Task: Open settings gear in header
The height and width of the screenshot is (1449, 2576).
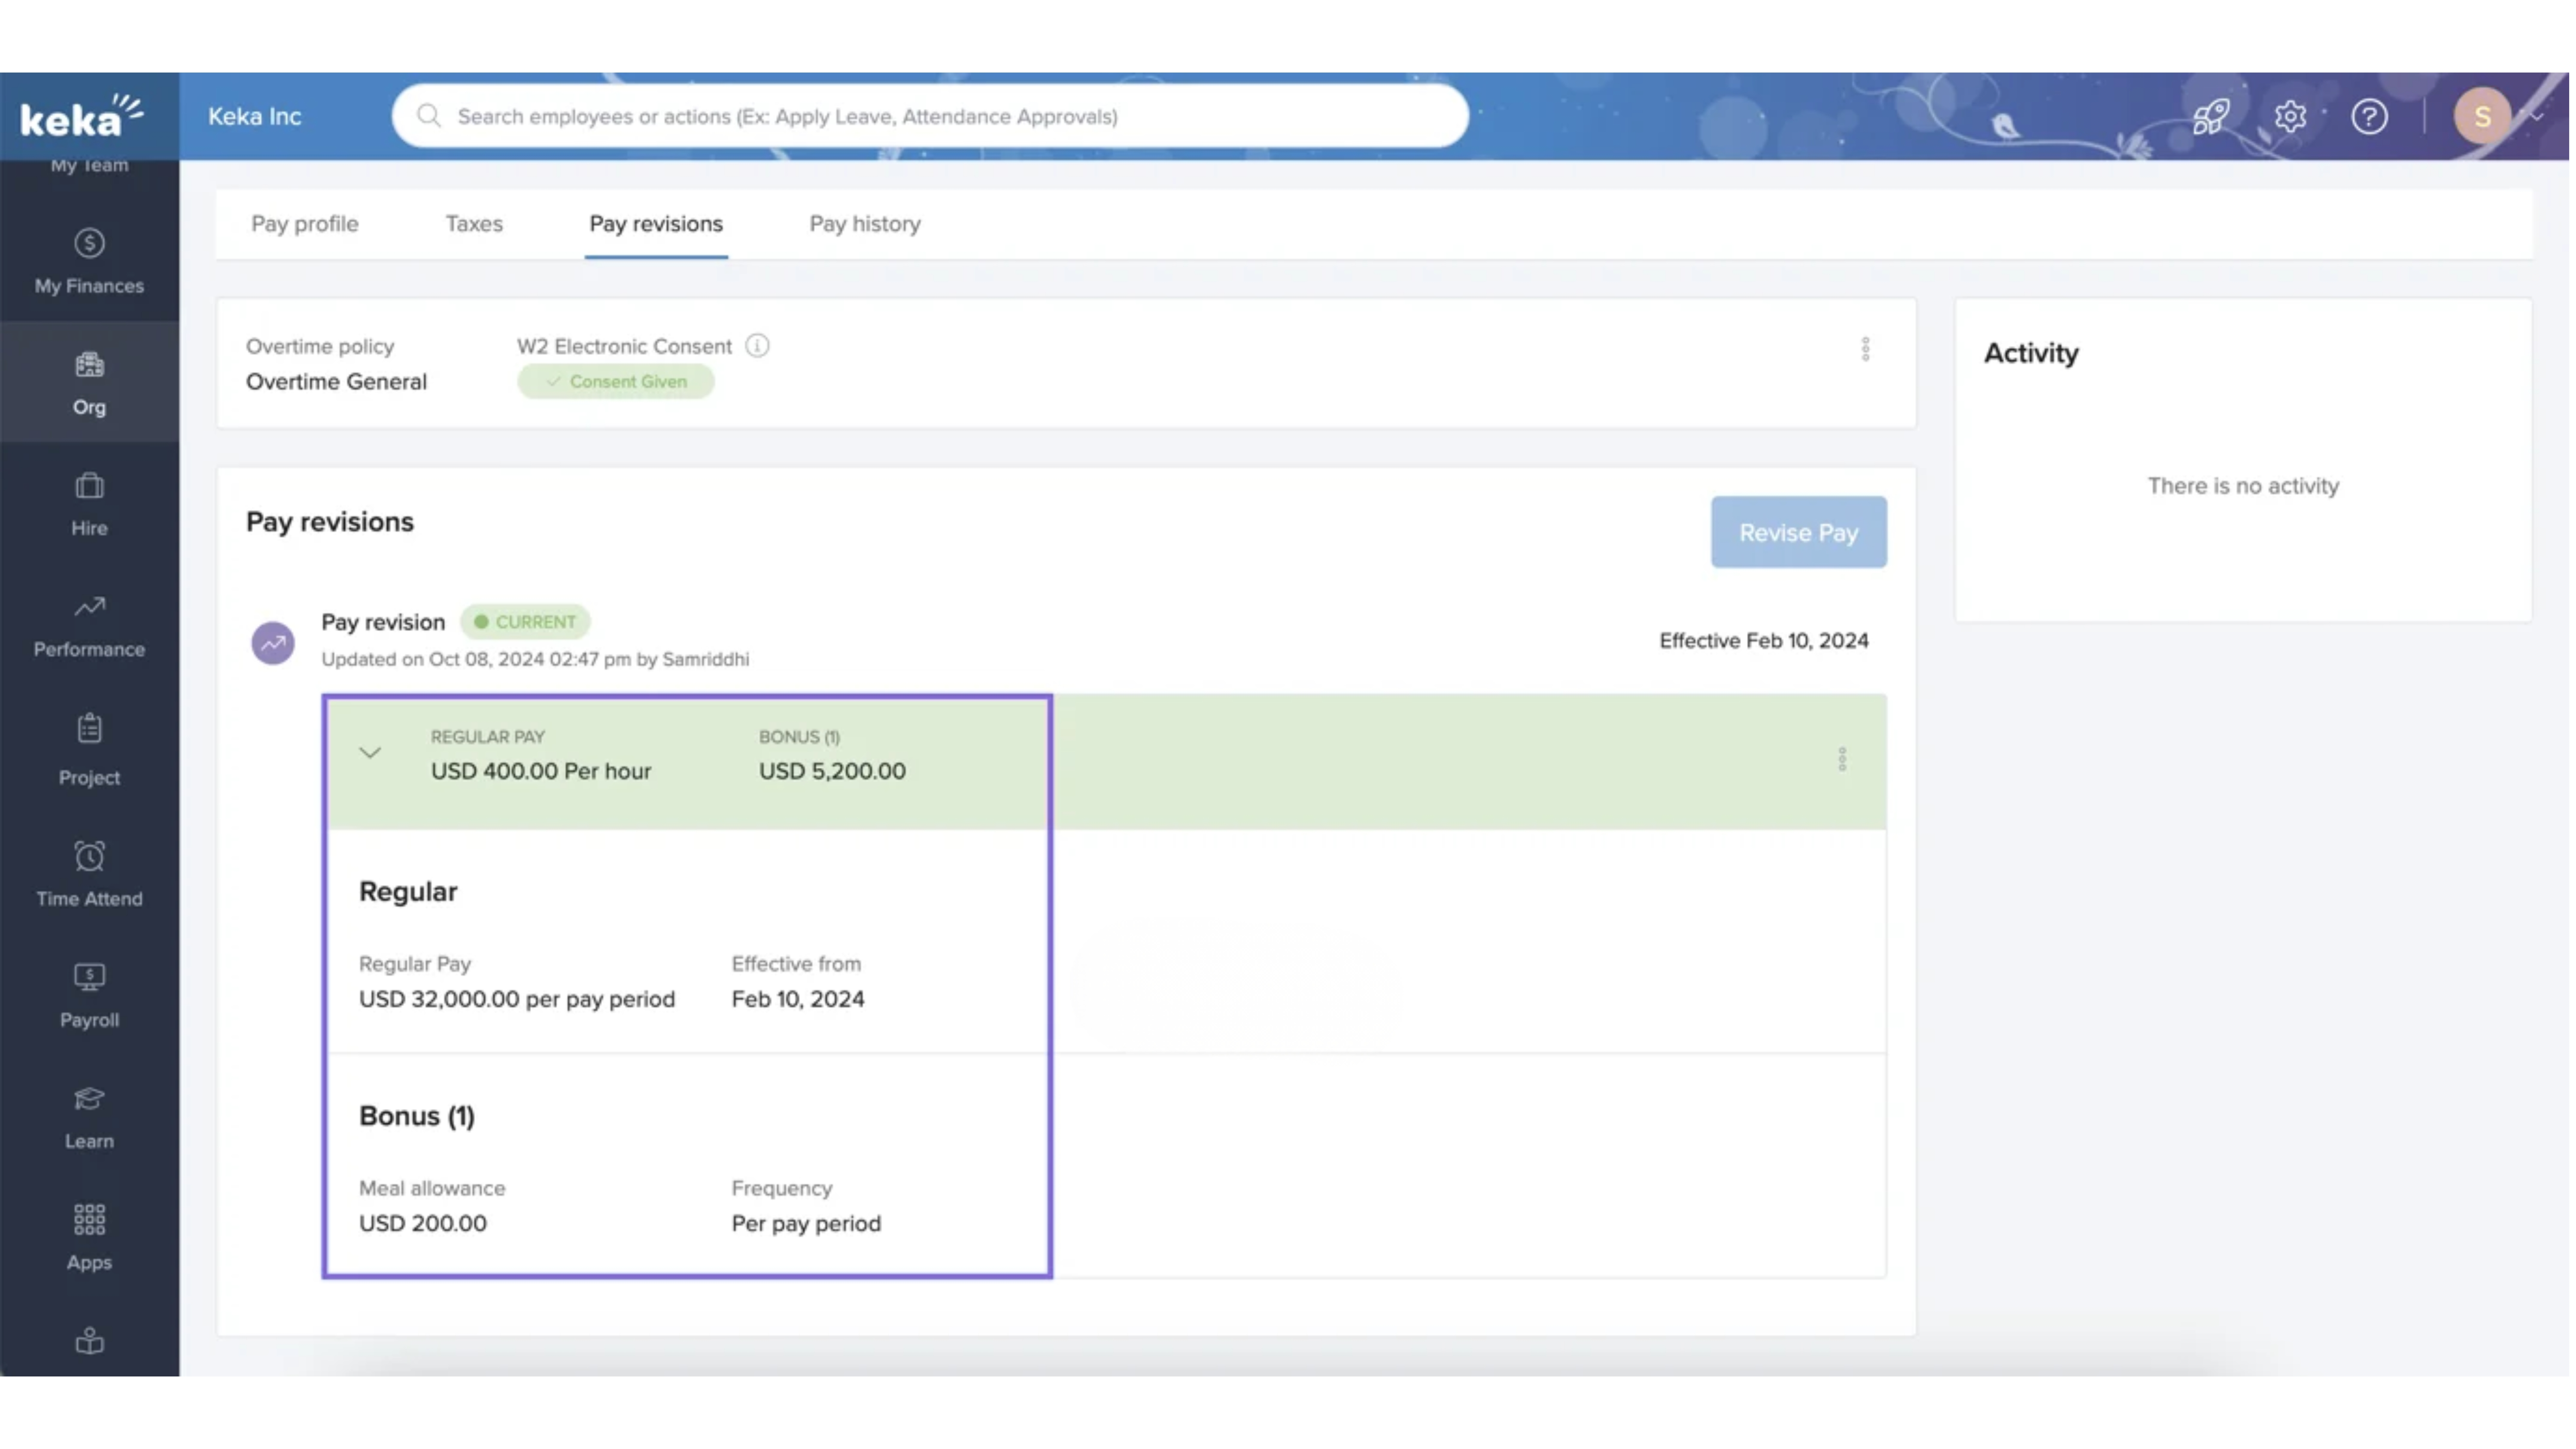Action: coord(2290,116)
